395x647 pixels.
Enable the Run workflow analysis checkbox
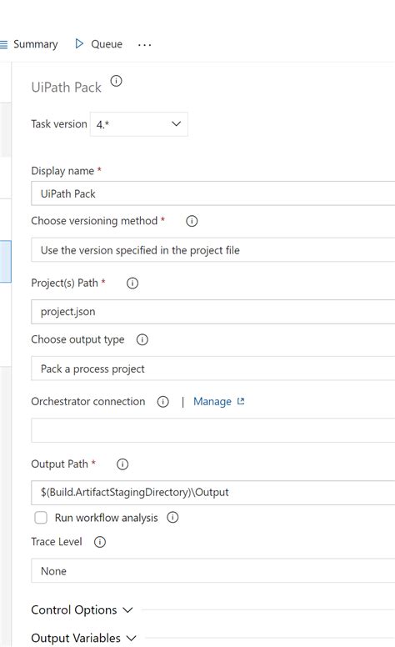[41, 518]
